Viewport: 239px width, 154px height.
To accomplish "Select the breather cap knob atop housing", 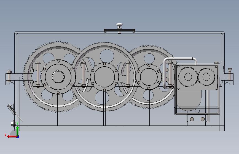I will click(119, 26).
